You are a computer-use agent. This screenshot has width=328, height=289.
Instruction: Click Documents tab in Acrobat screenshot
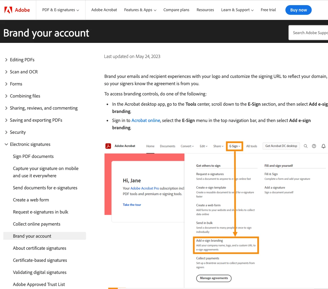tap(168, 146)
